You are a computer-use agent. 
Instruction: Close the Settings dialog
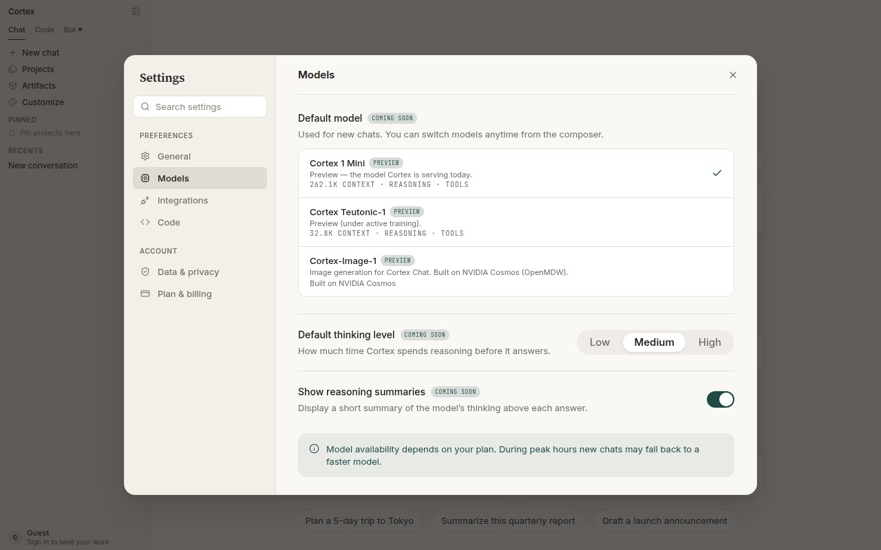pyautogui.click(x=732, y=75)
